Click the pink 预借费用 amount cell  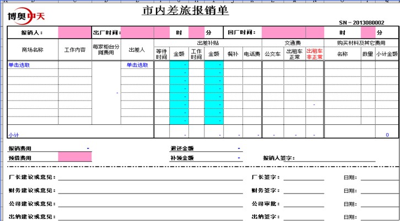pyautogui.click(x=74, y=158)
